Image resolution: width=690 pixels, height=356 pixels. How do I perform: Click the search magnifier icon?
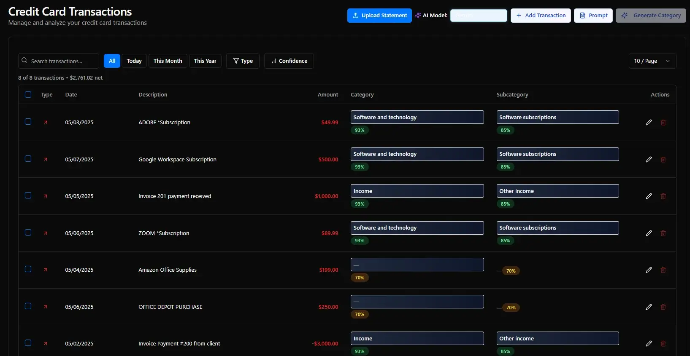click(24, 61)
